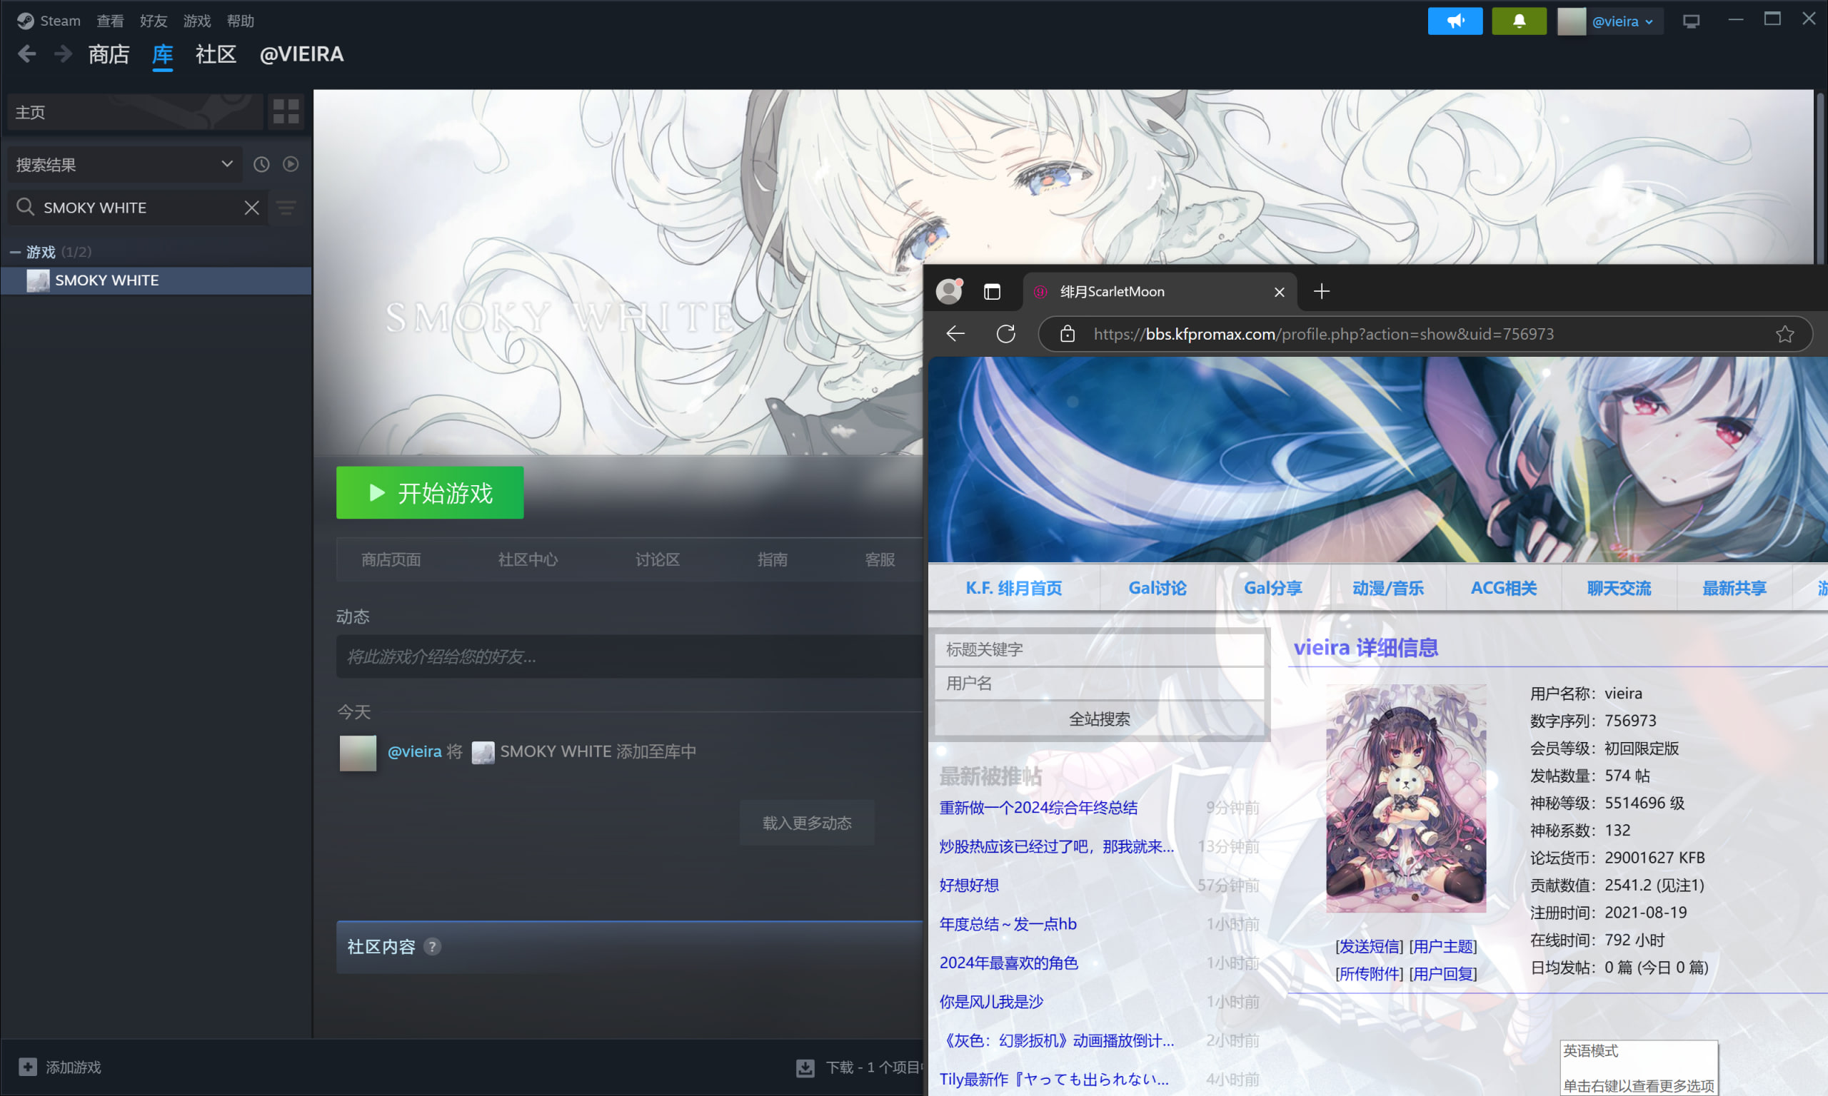
Task: Open the @vieira account dropdown
Action: 1621,21
